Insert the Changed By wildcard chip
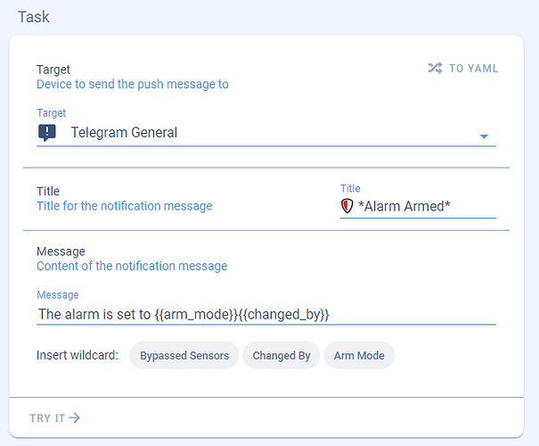539x446 pixels. 282,355
